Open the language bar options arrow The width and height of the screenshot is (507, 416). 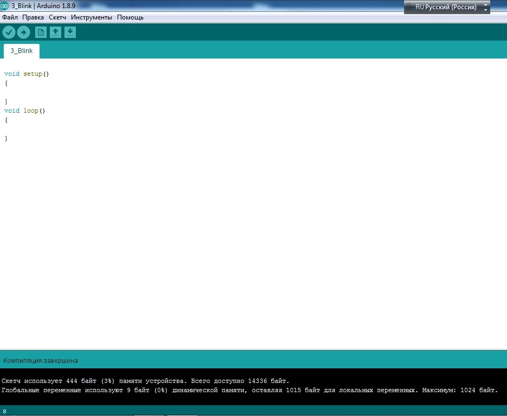pos(485,8)
